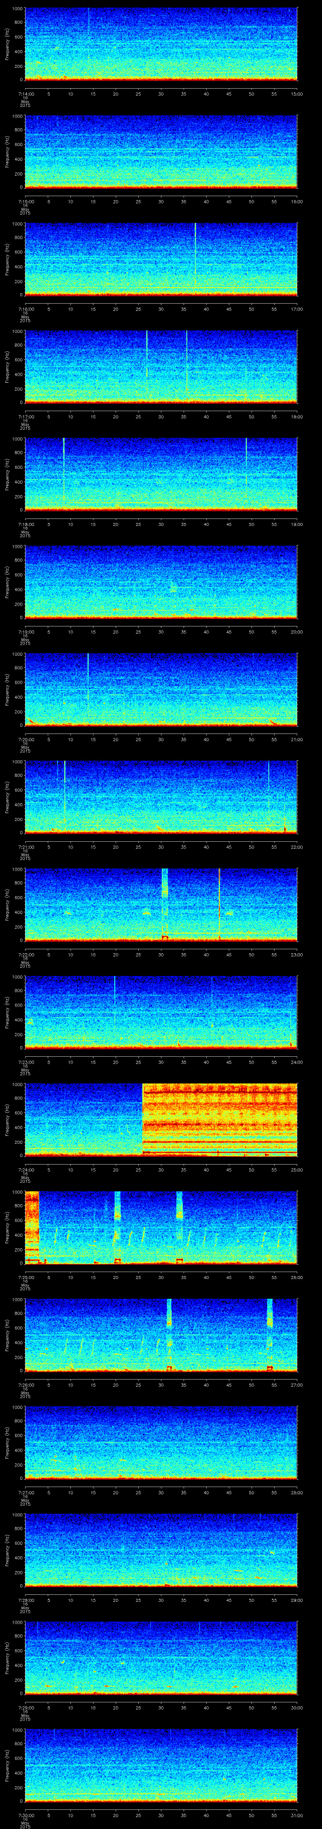Click the 26:00 end time label
This screenshot has height=1829, width=322.
[297, 1277]
